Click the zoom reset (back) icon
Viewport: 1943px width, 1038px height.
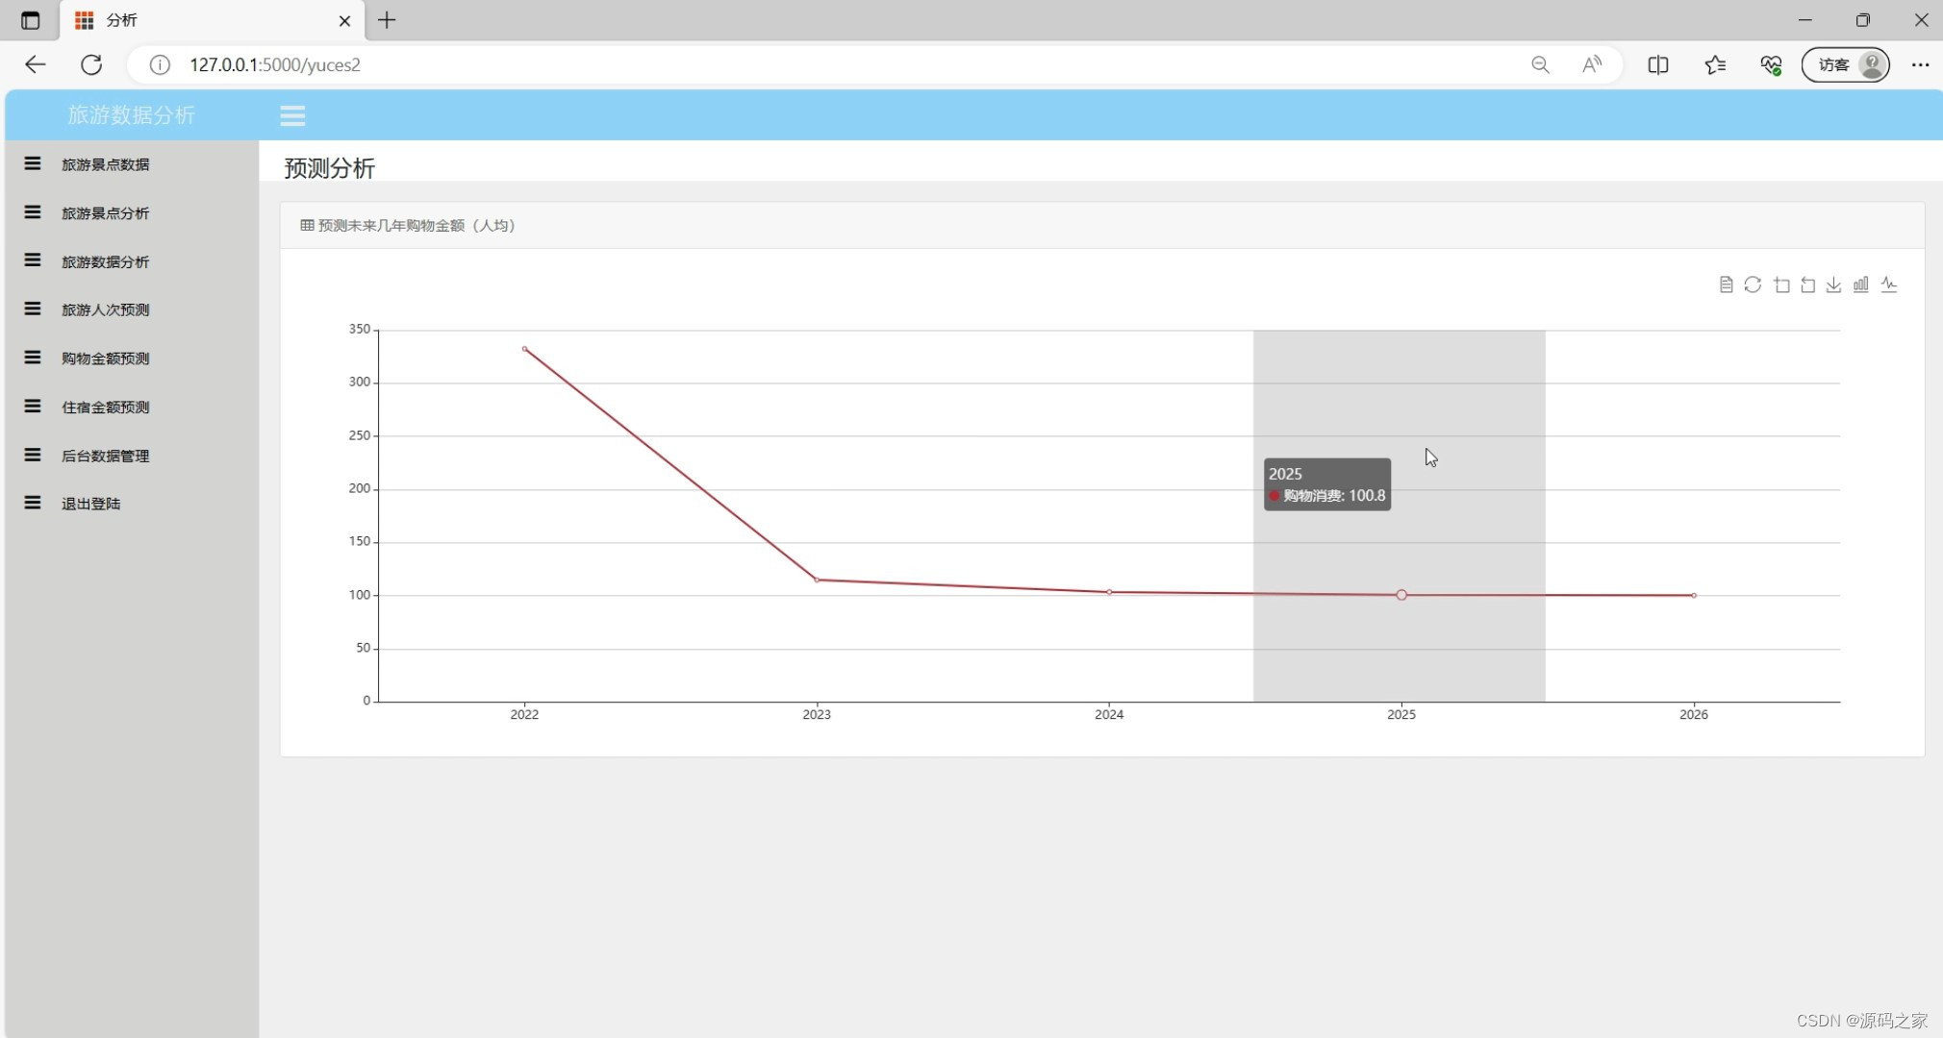point(1807,284)
